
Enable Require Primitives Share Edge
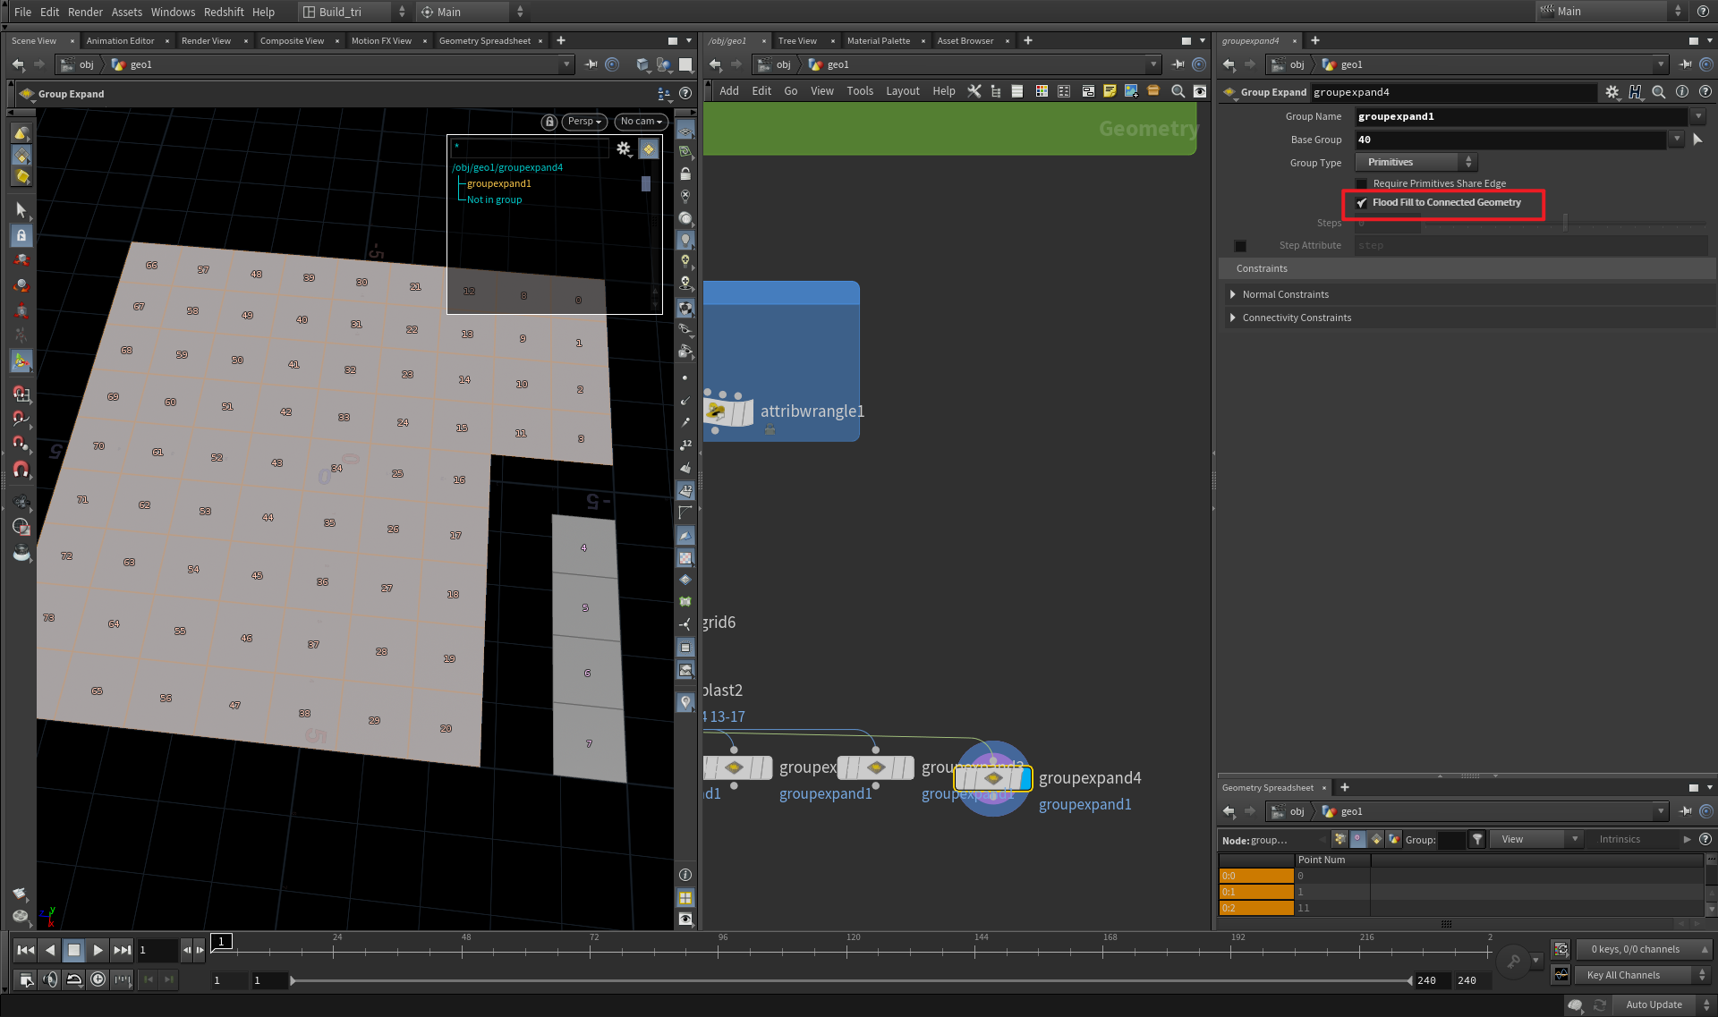click(x=1361, y=183)
